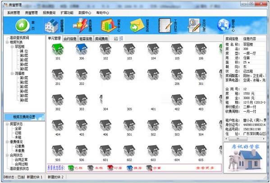Open the 系统管理 menu
The width and height of the screenshot is (270, 183).
tap(14, 13)
